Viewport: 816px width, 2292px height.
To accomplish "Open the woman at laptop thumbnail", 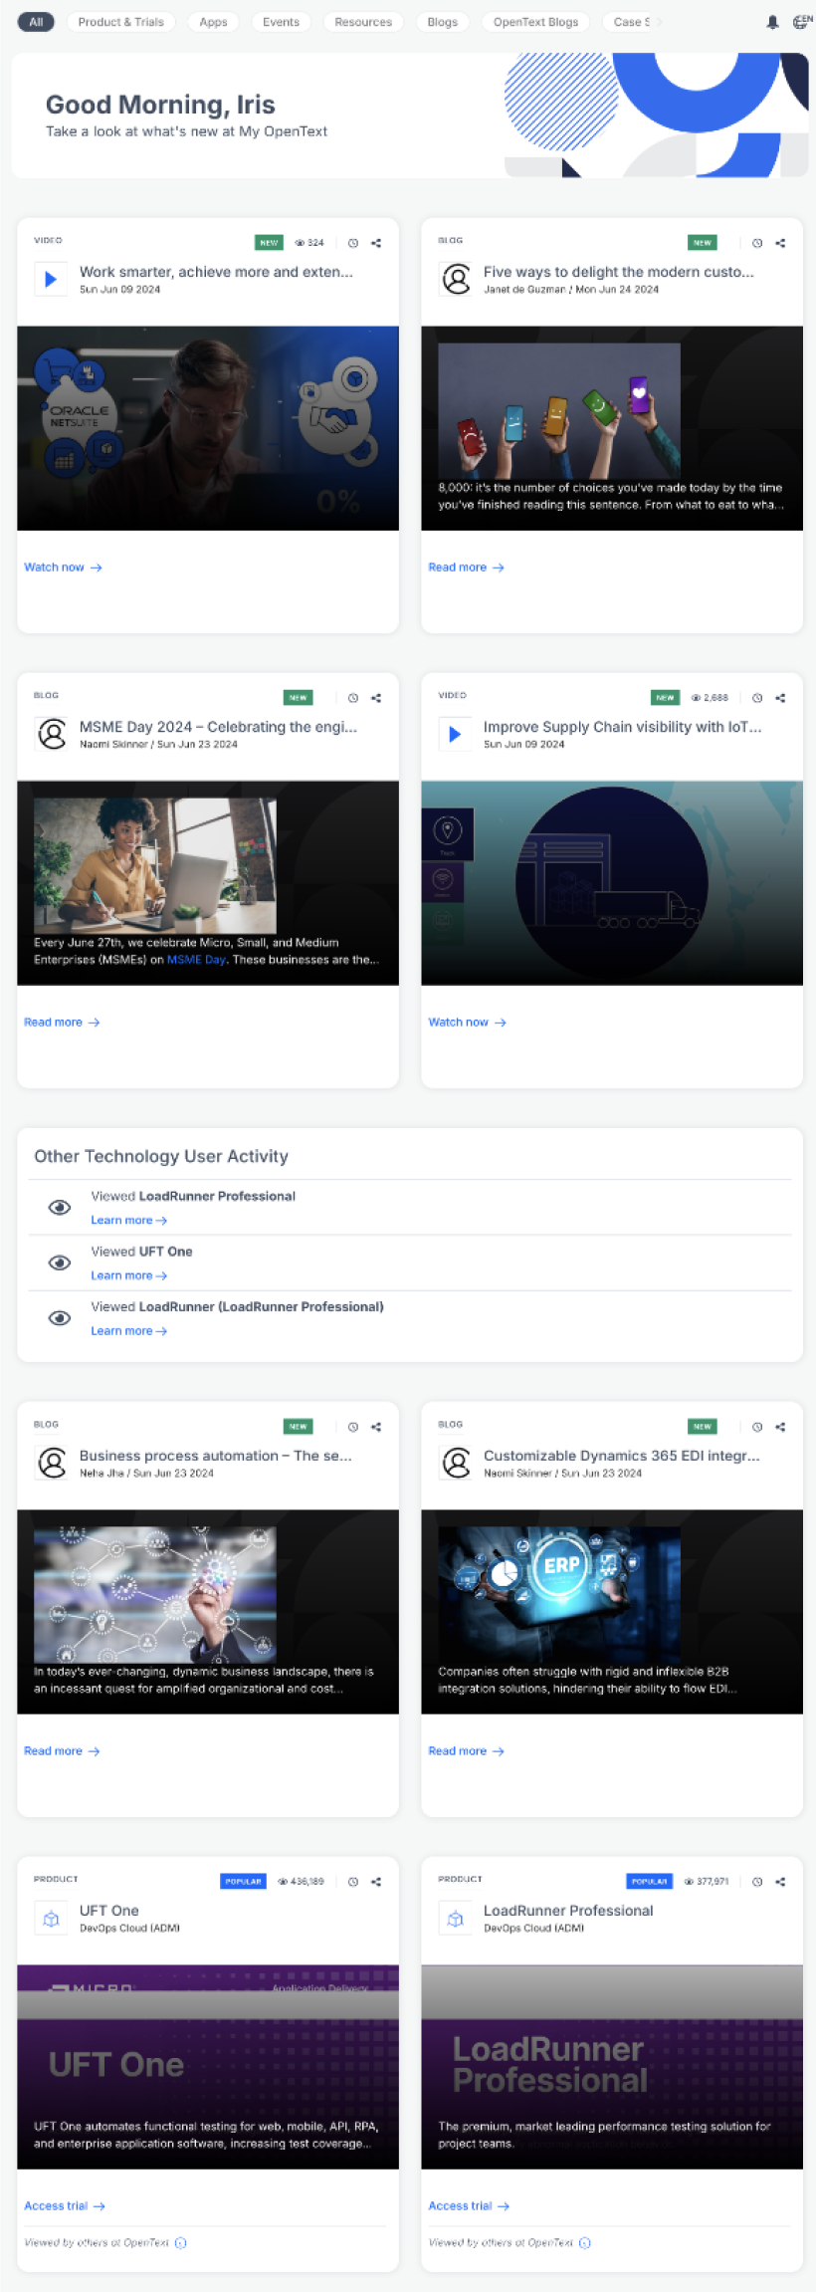I will coord(155,865).
